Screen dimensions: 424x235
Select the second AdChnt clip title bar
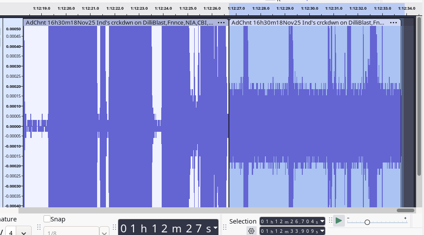[308, 22]
